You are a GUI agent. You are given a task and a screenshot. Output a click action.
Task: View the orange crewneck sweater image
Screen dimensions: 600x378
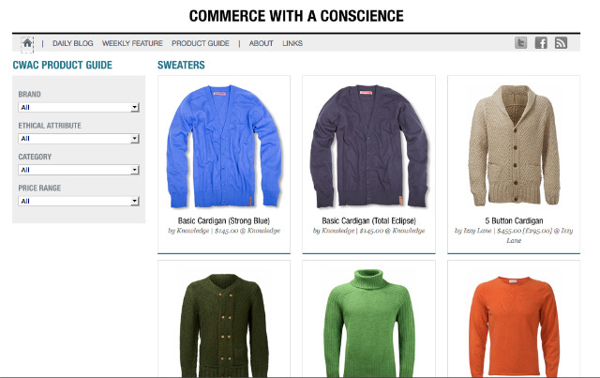pos(514,326)
